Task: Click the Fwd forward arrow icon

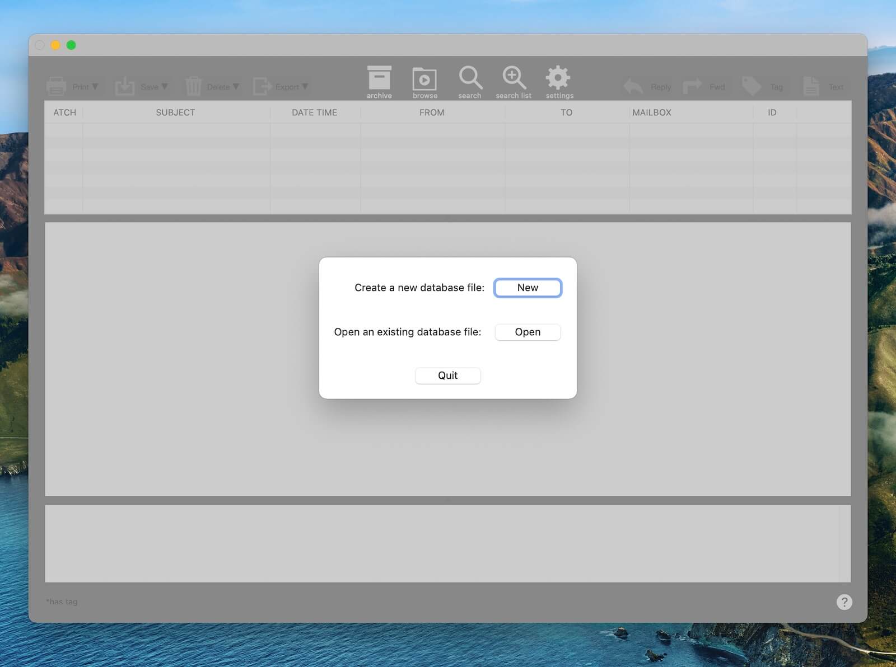Action: [692, 86]
